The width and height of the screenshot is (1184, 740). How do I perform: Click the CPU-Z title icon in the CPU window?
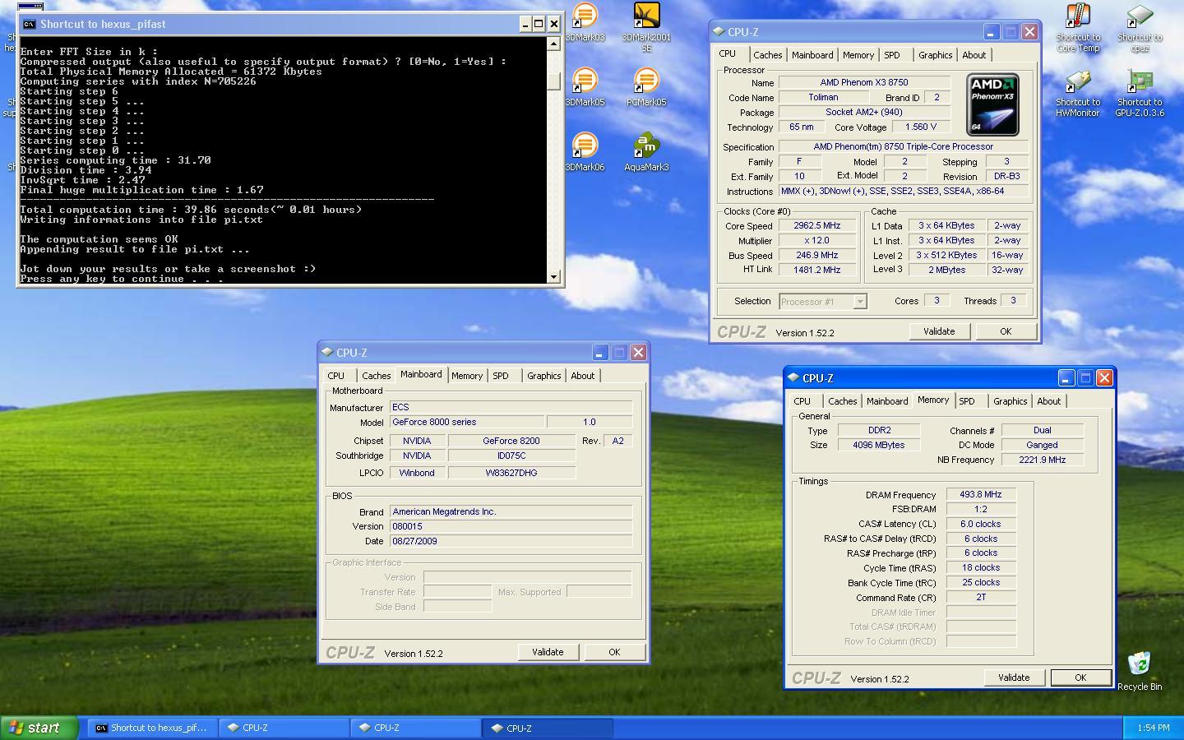click(719, 31)
